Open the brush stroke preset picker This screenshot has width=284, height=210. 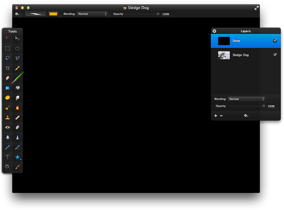[x=35, y=14]
